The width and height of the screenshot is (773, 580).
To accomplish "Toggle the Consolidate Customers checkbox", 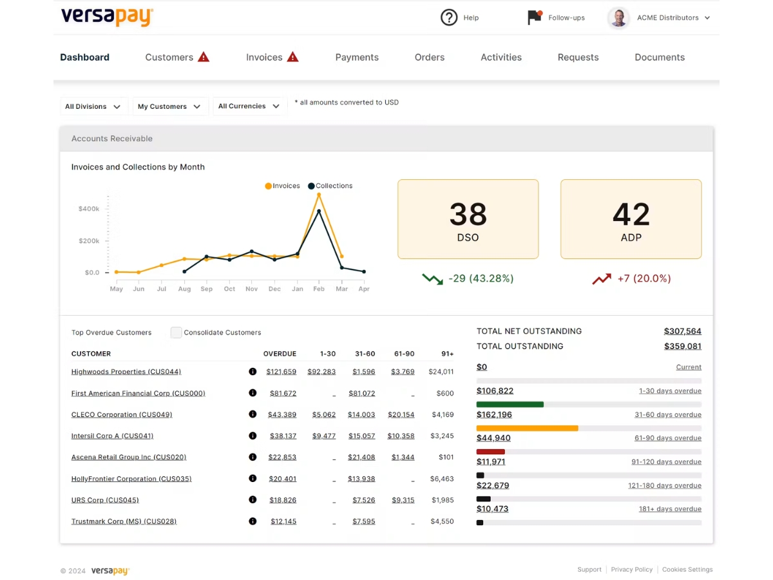I will [176, 333].
